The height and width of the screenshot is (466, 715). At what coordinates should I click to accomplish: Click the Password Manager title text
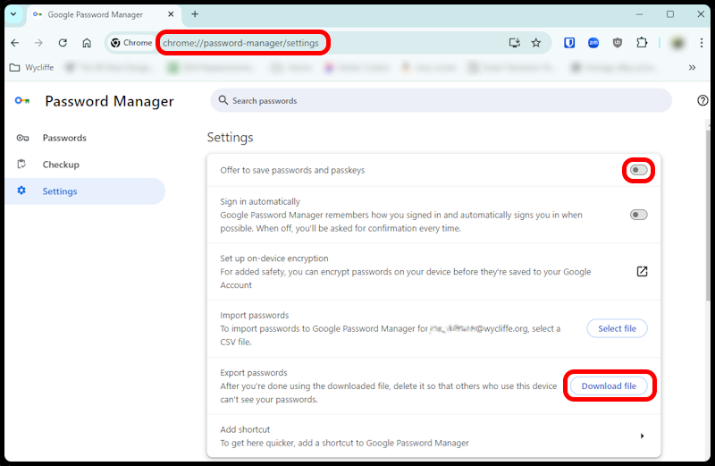click(109, 101)
